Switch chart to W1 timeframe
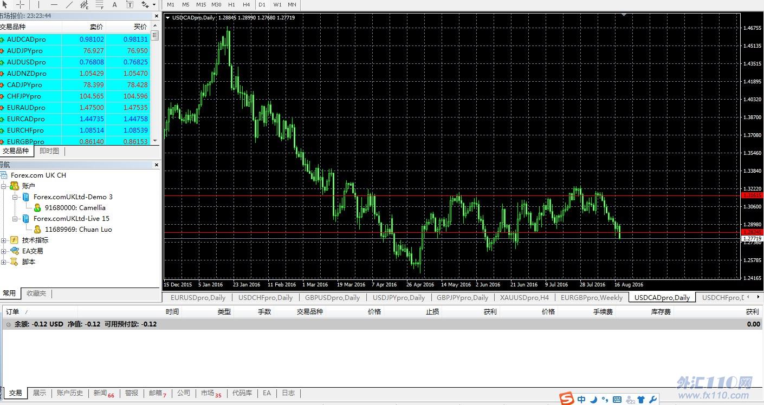This screenshot has height=405, width=764. click(x=277, y=4)
